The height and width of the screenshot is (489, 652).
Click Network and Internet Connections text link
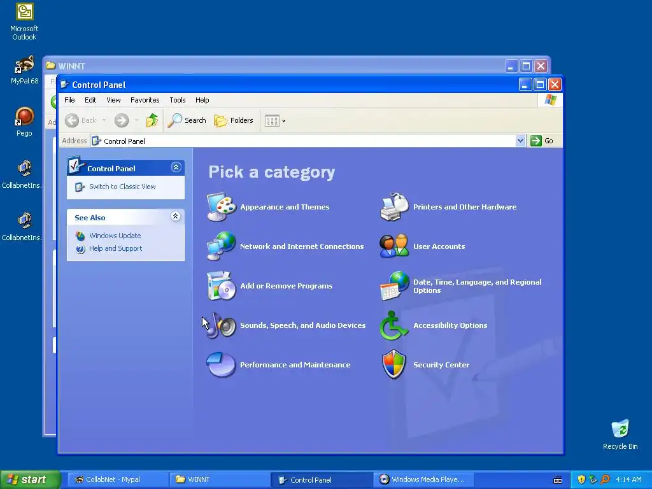click(301, 246)
